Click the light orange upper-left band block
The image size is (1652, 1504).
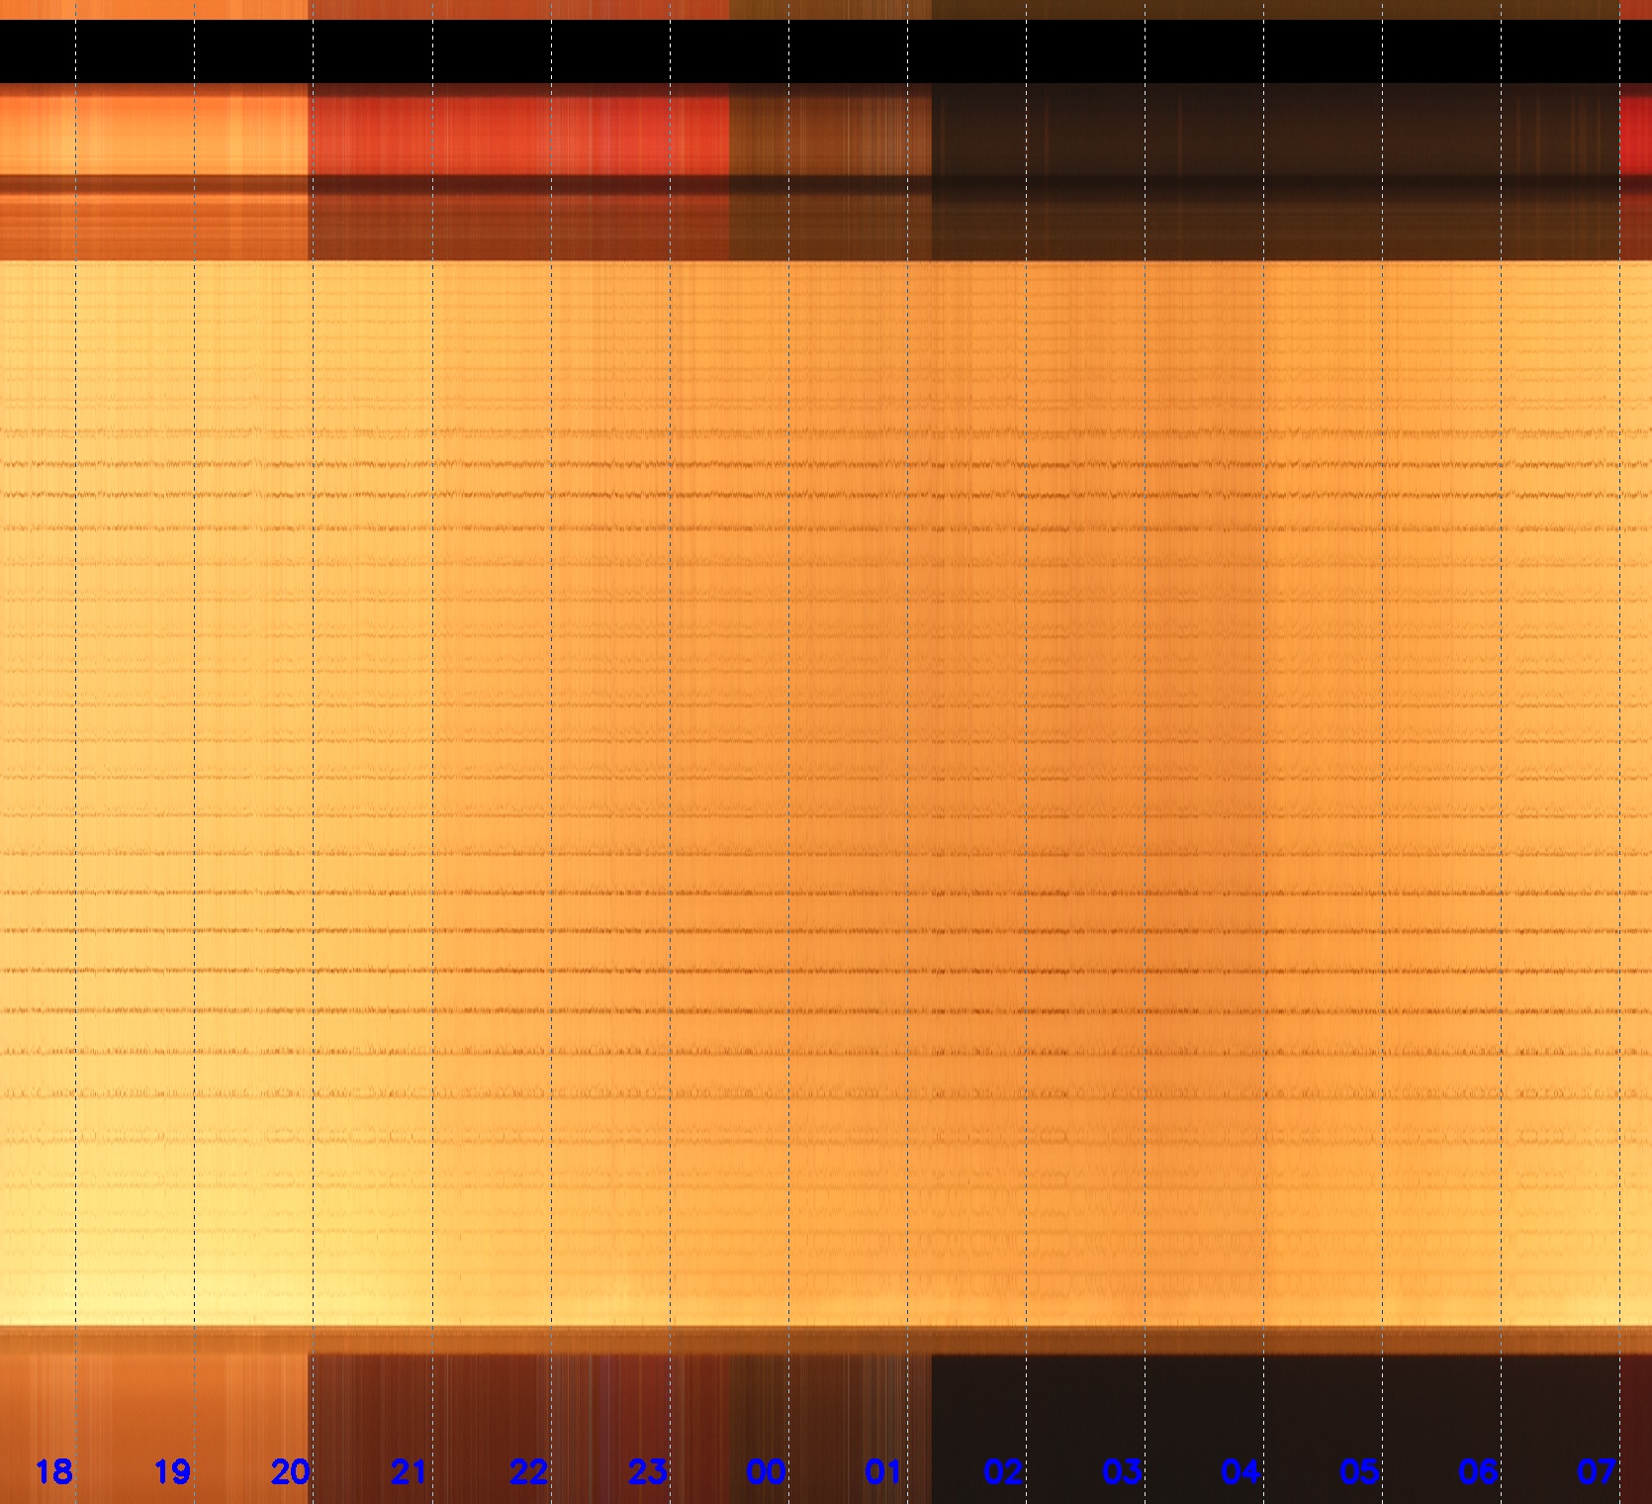[154, 131]
